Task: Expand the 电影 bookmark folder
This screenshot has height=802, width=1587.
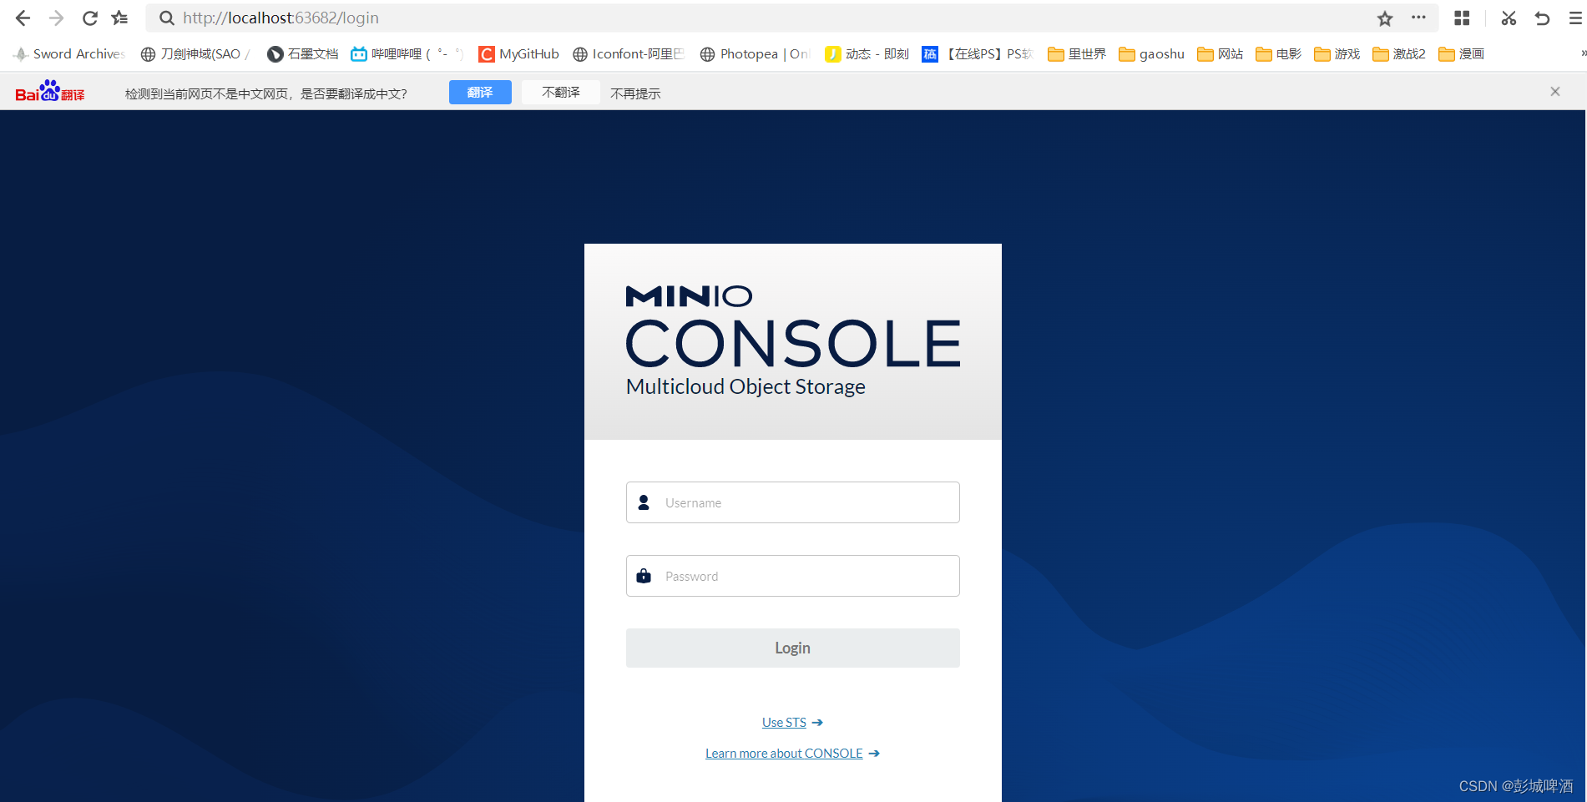Action: point(1278,53)
